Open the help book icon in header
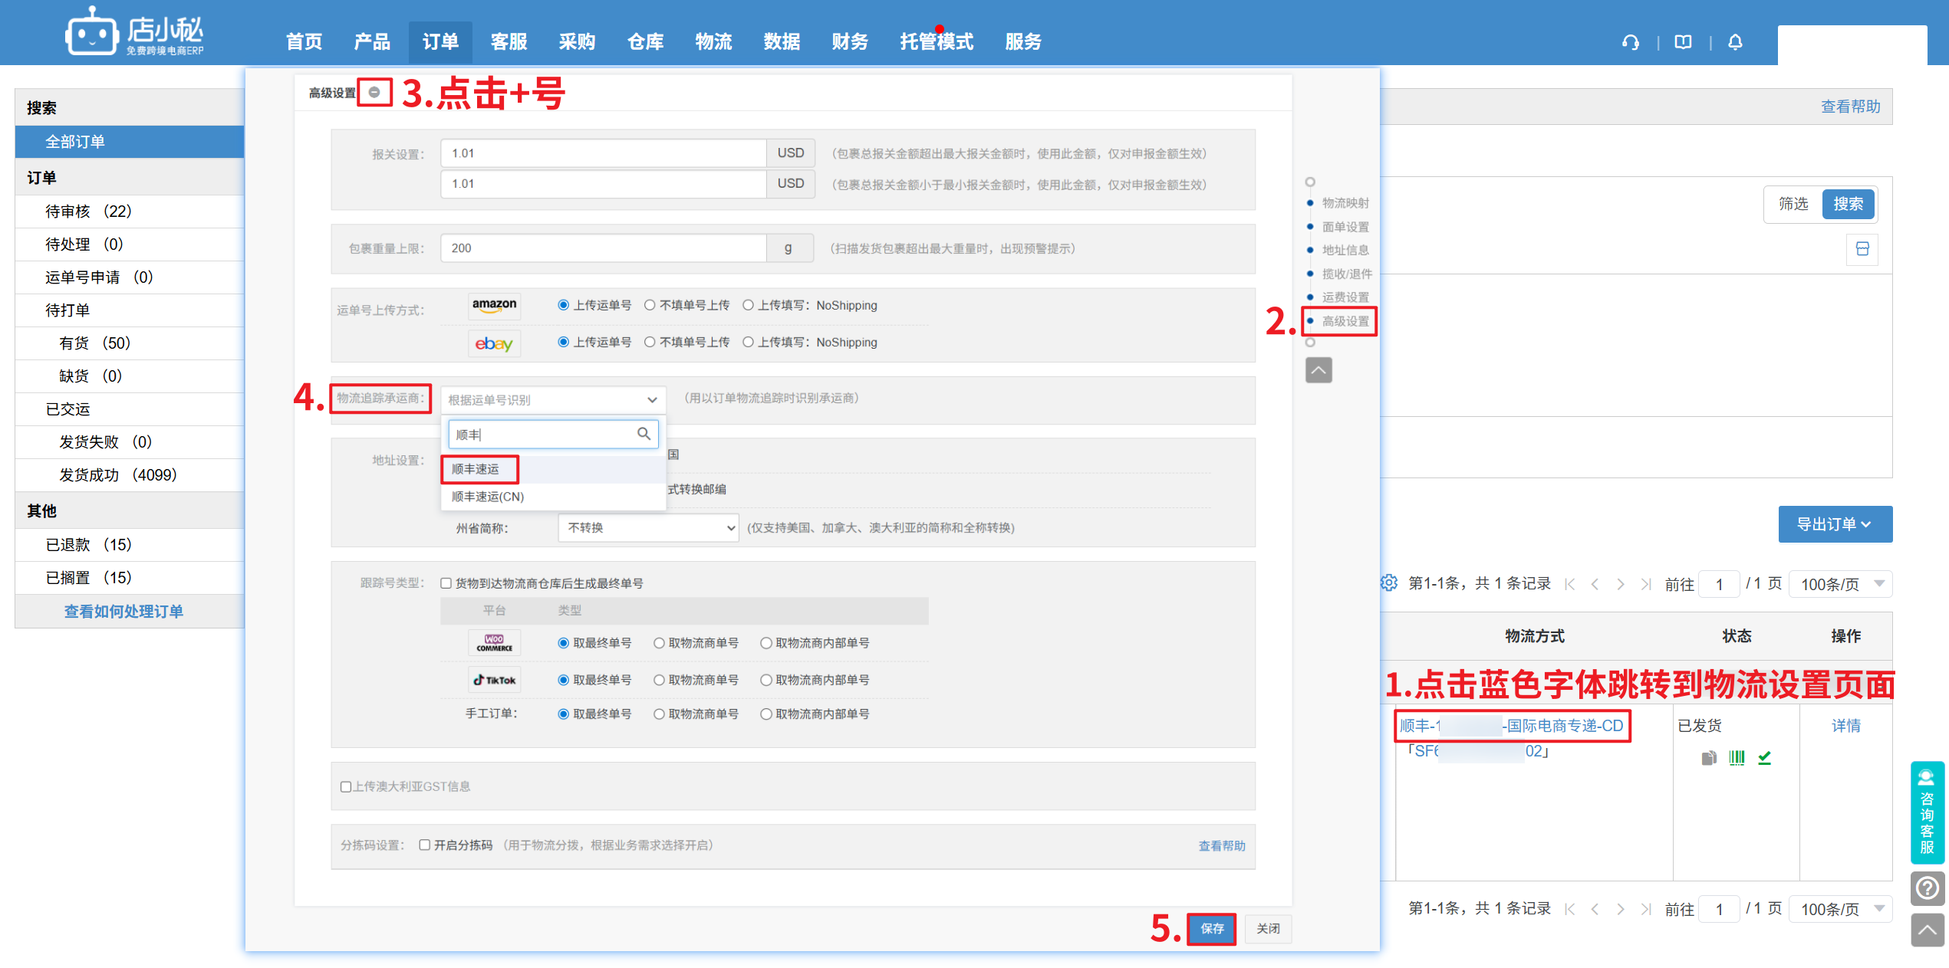This screenshot has width=1949, height=968. click(x=1683, y=42)
